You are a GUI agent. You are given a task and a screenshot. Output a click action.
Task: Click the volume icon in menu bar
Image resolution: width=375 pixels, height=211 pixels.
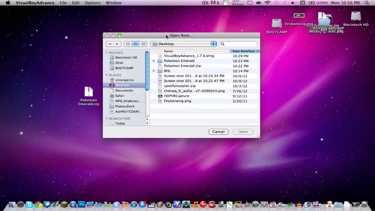(293, 3)
